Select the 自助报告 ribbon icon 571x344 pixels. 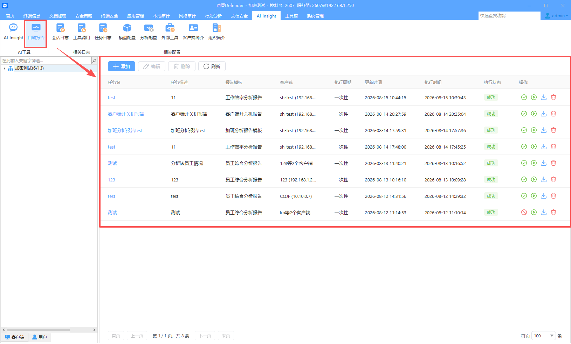[x=36, y=32]
